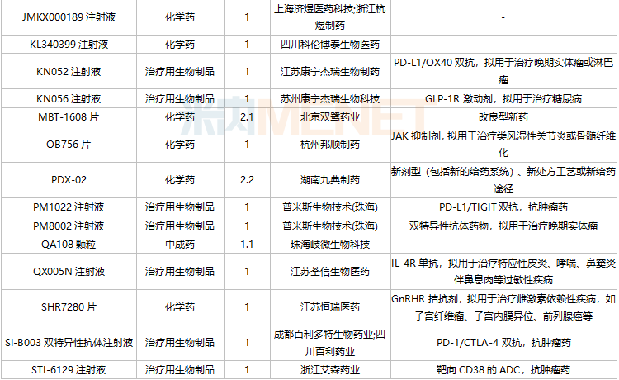
Task: Select the PD-1/CTLA-4 双抗 description
Action: tap(503, 343)
